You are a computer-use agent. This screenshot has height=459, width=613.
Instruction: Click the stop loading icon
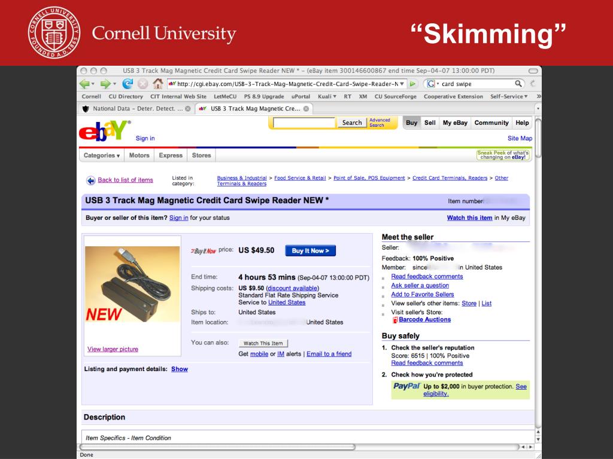coord(142,84)
